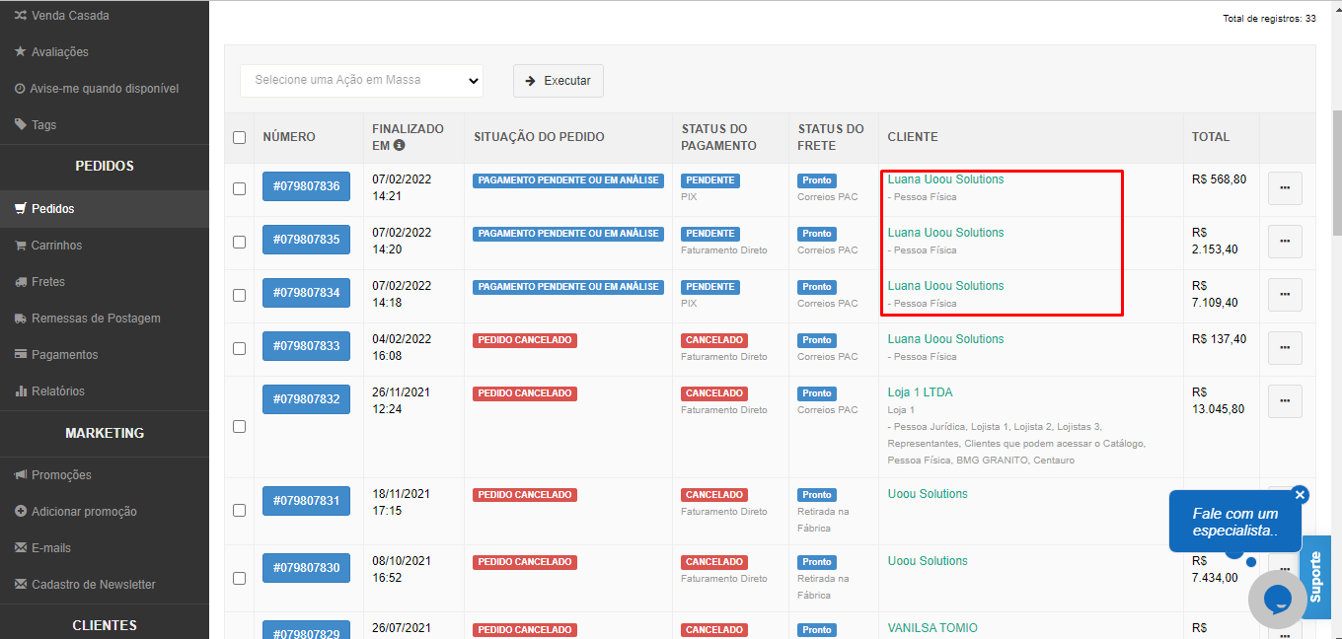This screenshot has height=639, width=1342.
Task: Open options menu for order #079807835
Action: [x=1285, y=242]
